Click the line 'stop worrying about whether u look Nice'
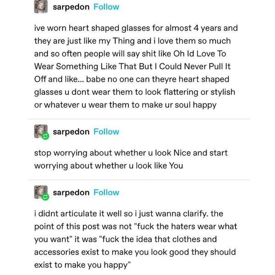Viewport: 275px width, 275px height. (131, 153)
